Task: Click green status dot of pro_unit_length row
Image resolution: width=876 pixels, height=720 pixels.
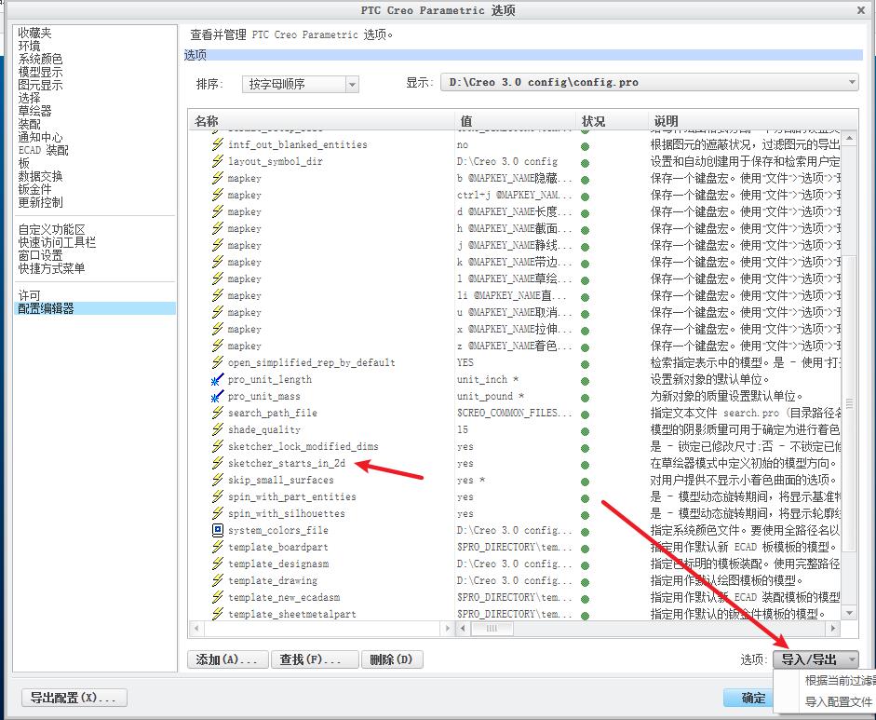Action: click(x=585, y=381)
